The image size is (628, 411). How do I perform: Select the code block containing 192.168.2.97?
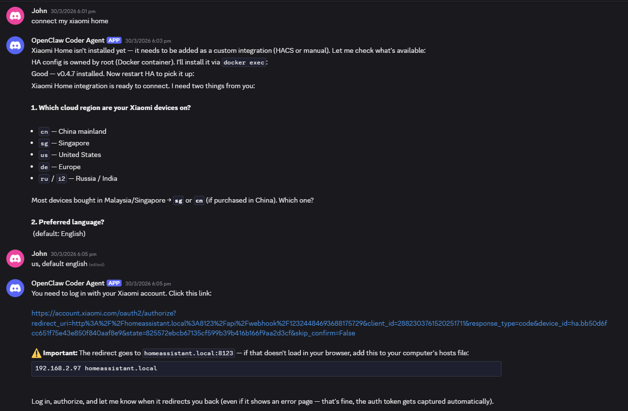266,368
